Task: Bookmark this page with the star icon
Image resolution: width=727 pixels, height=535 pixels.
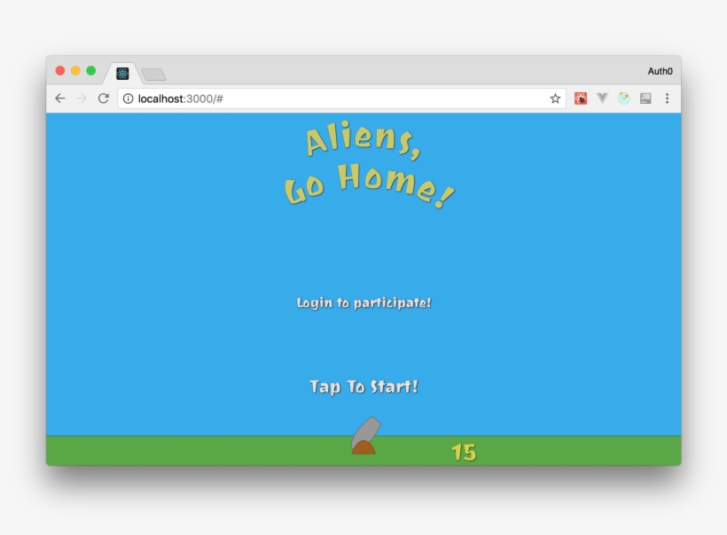Action: (555, 98)
